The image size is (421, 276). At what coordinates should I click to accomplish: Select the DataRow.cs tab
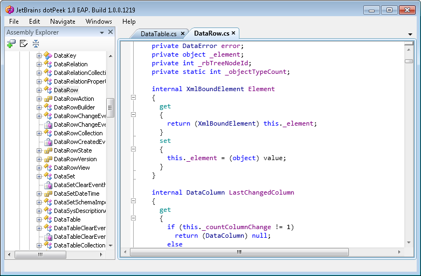[x=211, y=33]
